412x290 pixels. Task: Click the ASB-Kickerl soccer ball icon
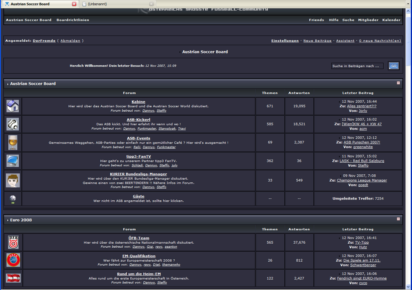pyautogui.click(x=13, y=124)
